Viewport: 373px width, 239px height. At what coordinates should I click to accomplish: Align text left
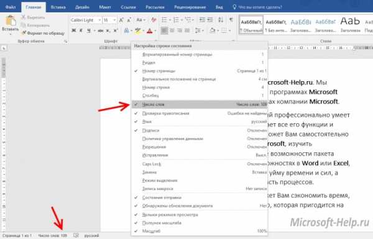164,30
